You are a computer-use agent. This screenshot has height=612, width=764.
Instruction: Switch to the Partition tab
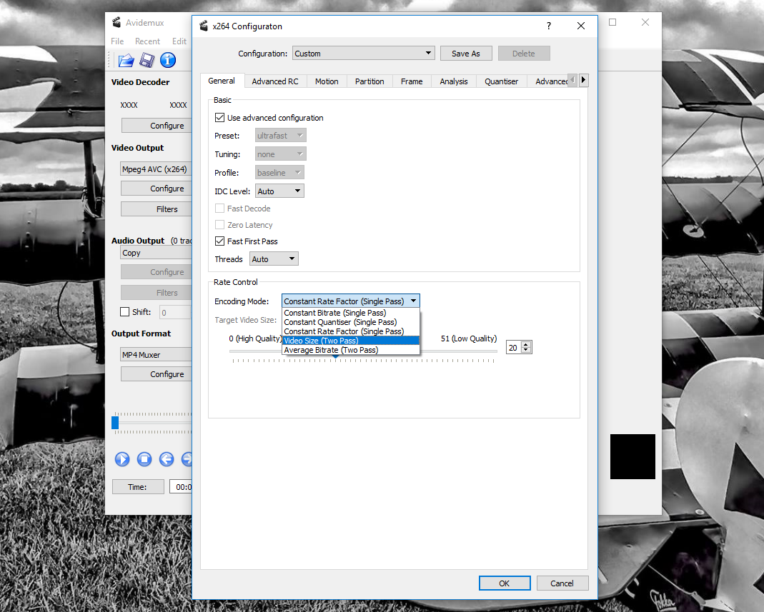369,81
